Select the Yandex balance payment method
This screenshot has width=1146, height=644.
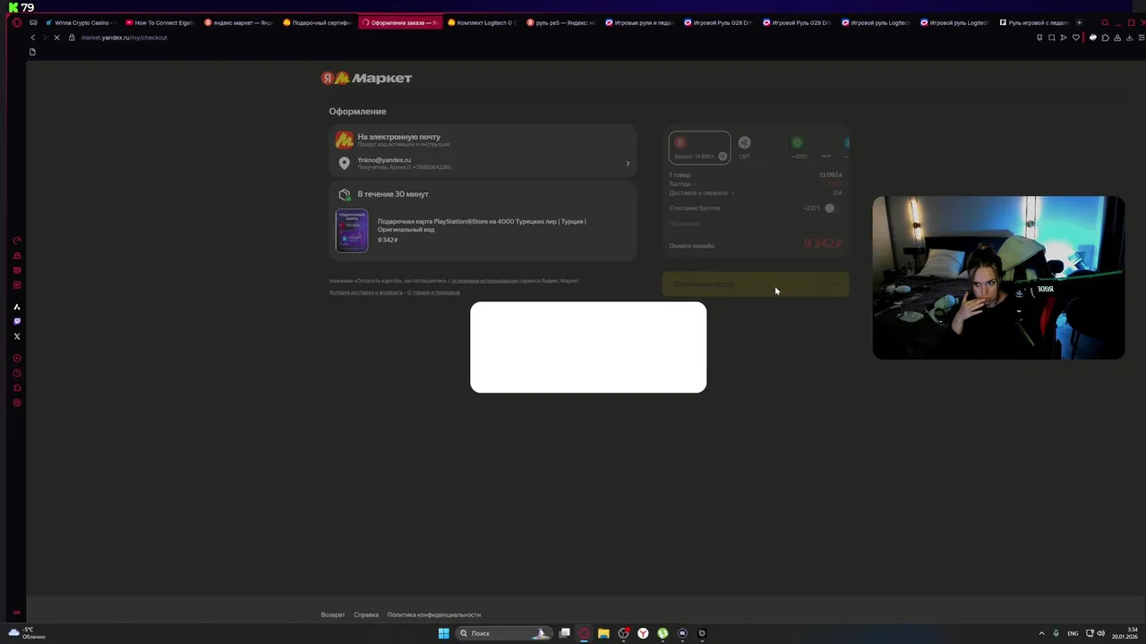coord(699,148)
